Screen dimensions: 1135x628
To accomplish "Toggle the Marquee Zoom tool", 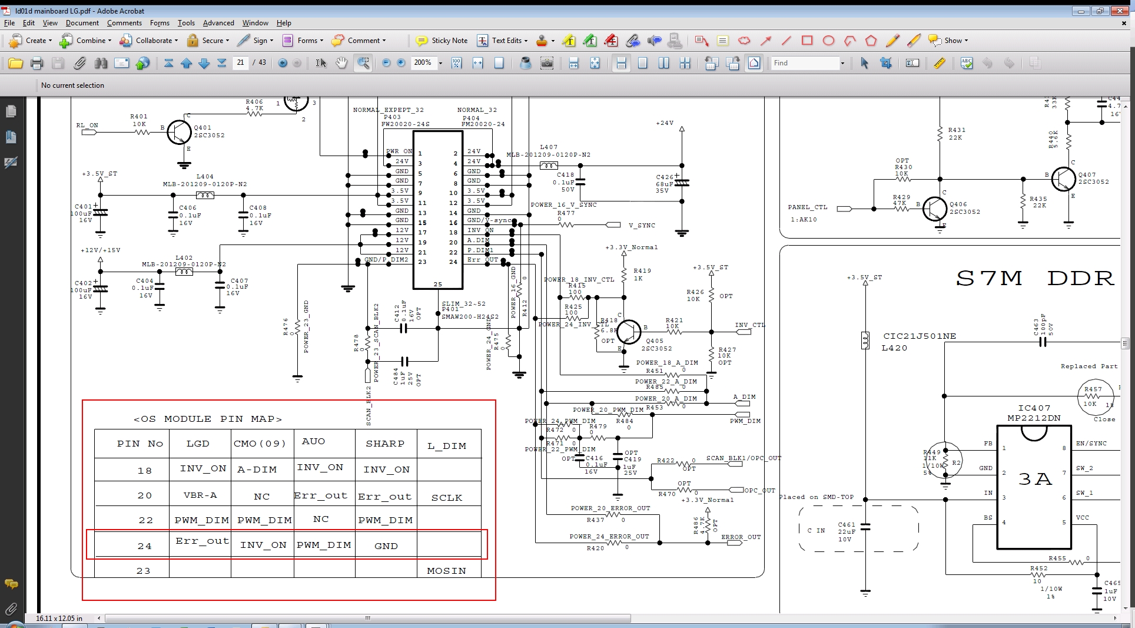I will coord(363,63).
